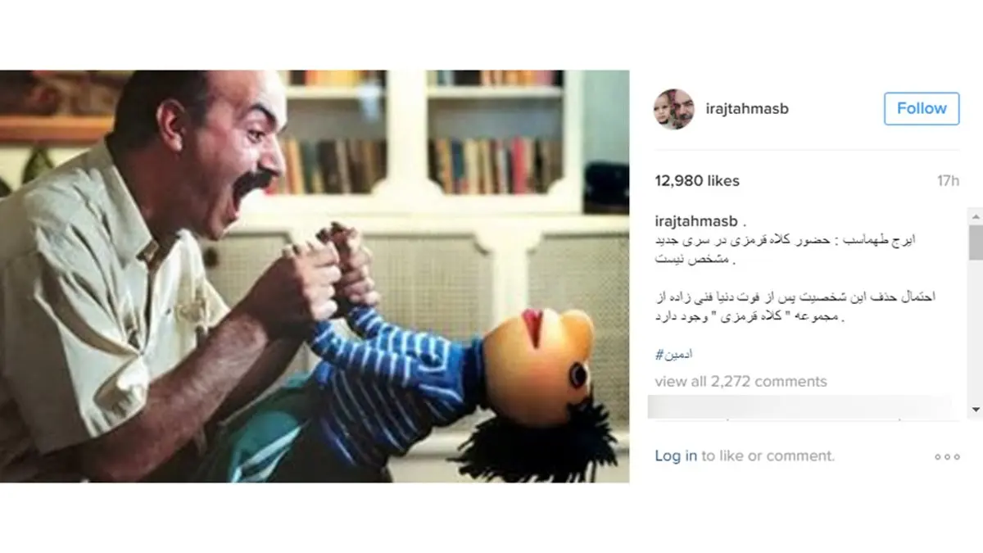Click the blurred comment row
Image resolution: width=983 pixels, height=553 pixels.
click(800, 406)
